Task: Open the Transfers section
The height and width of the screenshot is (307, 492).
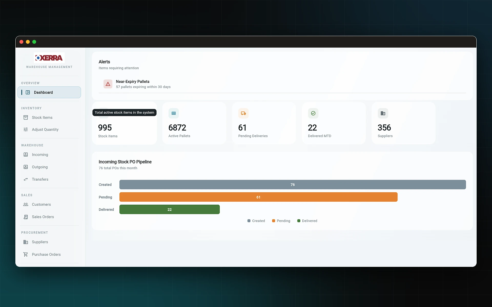Action: [x=49, y=179]
